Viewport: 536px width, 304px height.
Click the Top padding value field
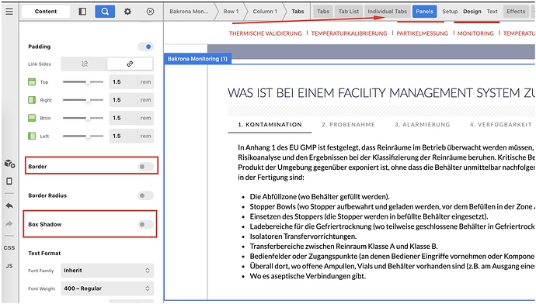[x=123, y=82]
